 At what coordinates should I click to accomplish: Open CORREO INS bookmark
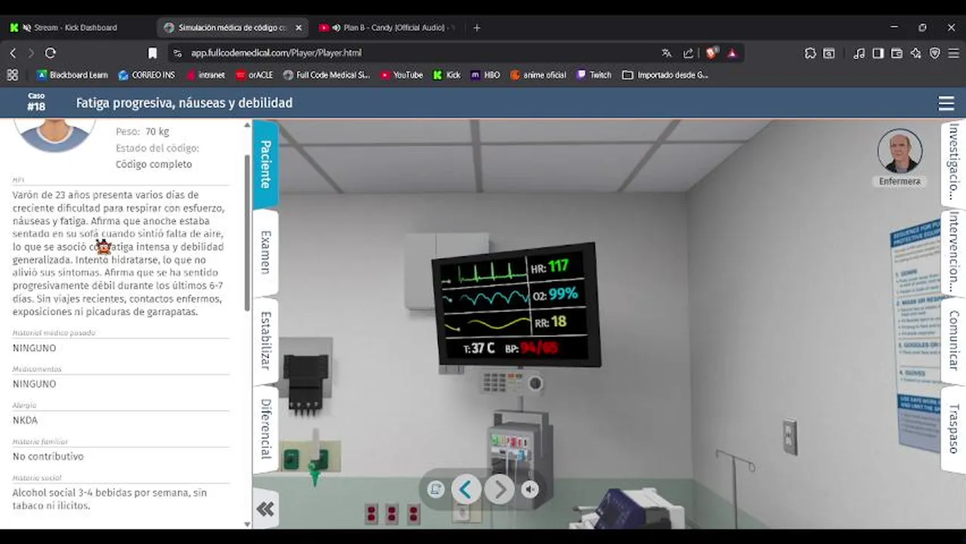pos(147,75)
